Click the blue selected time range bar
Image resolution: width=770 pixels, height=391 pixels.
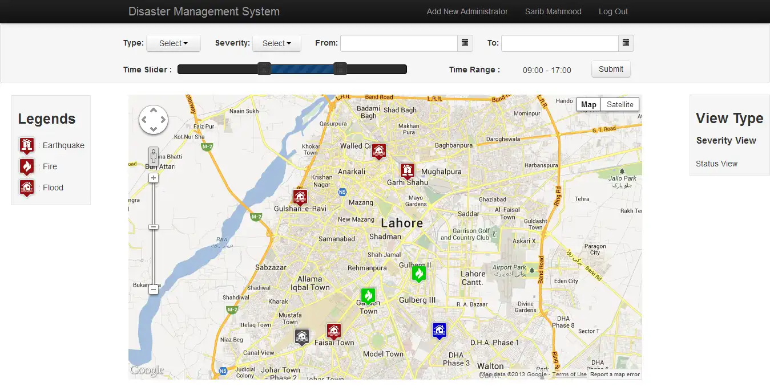click(302, 69)
